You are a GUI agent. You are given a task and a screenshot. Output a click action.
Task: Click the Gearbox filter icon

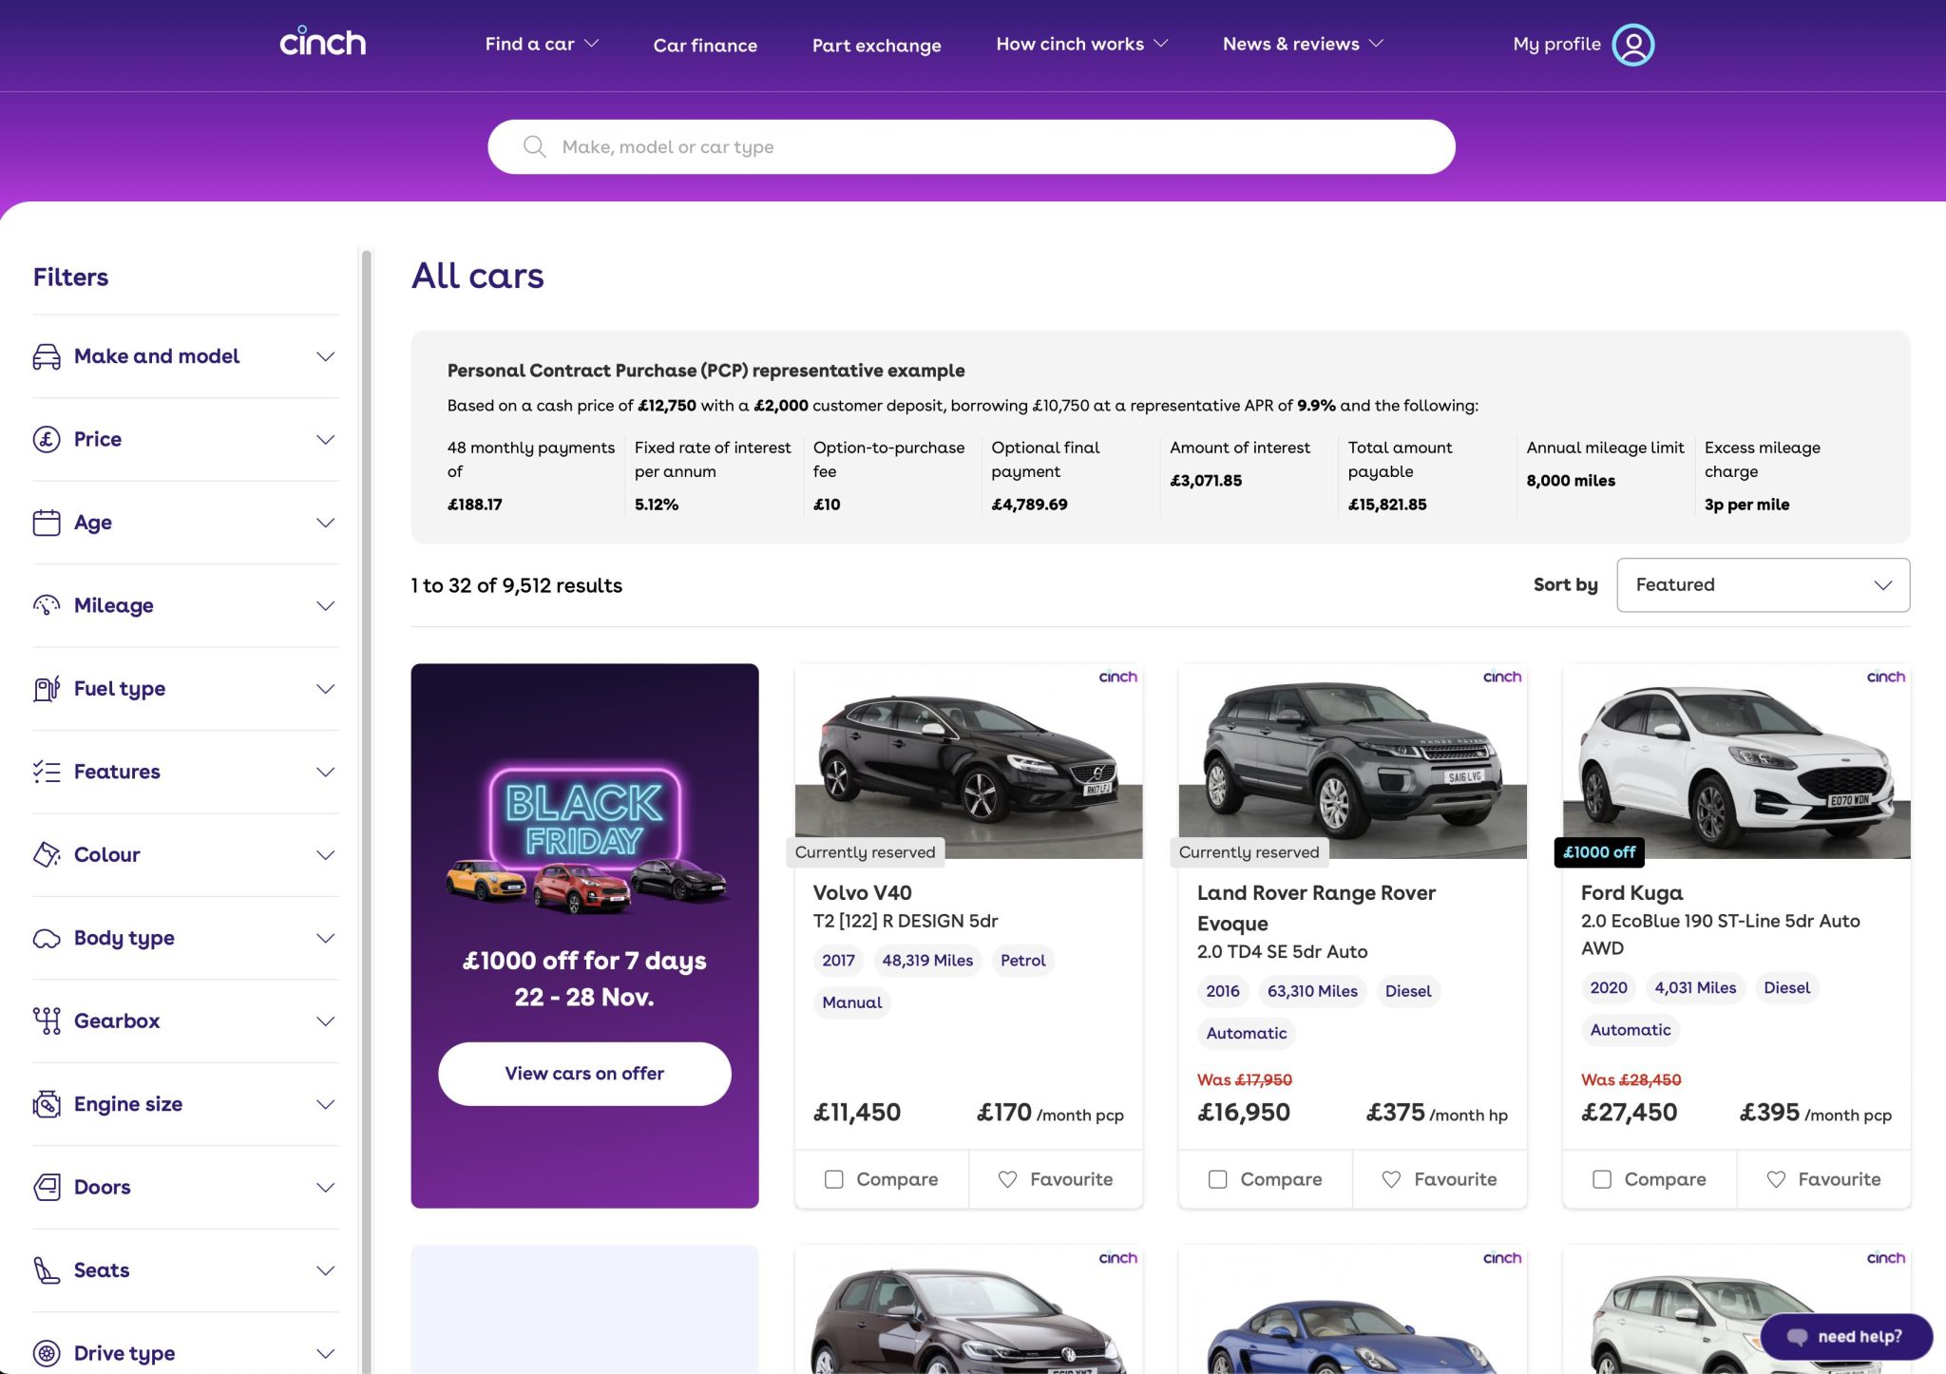(x=46, y=1021)
